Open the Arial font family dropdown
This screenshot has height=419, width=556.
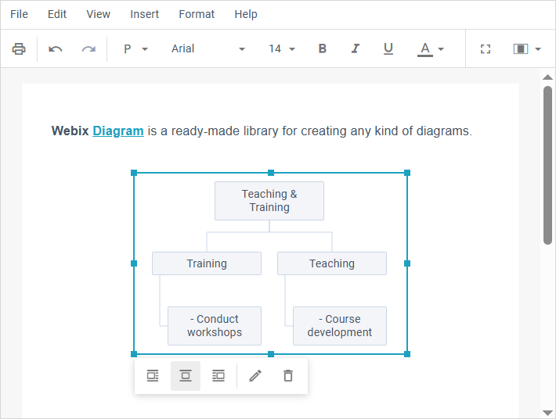click(x=208, y=49)
